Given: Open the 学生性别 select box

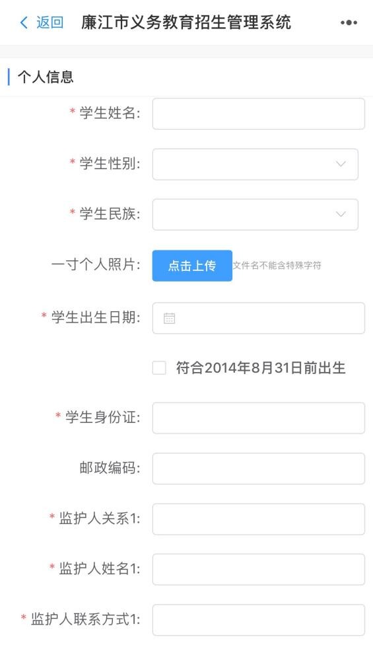Looking at the screenshot, I should tap(255, 164).
